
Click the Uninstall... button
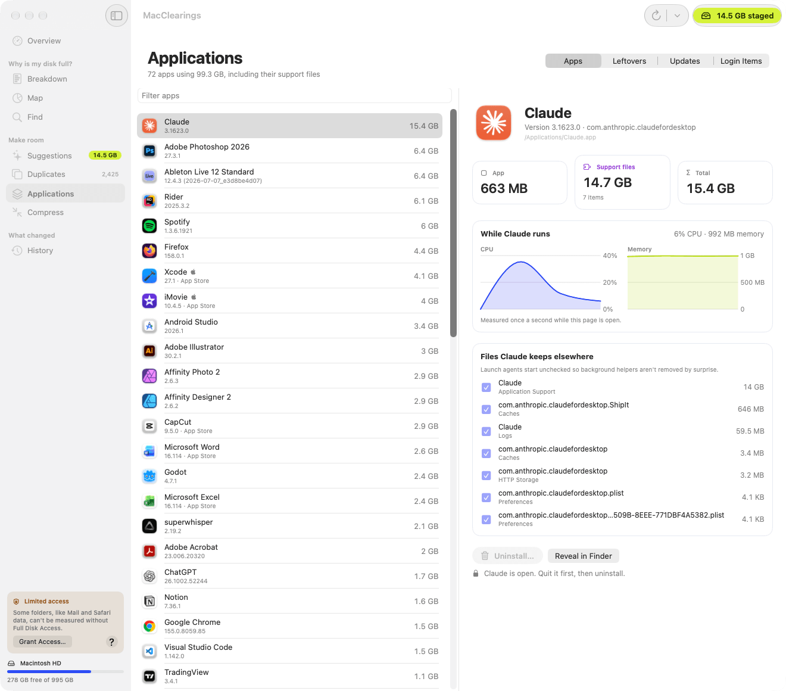(507, 556)
